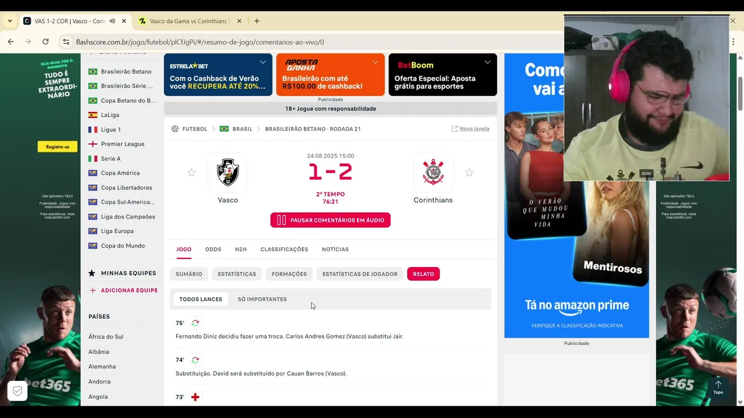
Task: Mute the audio icon on VAS 1-2 COR tab
Action: pos(112,21)
